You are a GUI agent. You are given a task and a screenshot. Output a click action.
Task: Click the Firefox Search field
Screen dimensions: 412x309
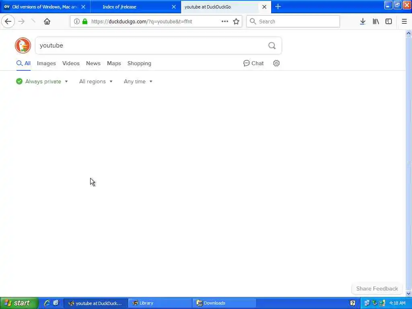click(293, 22)
